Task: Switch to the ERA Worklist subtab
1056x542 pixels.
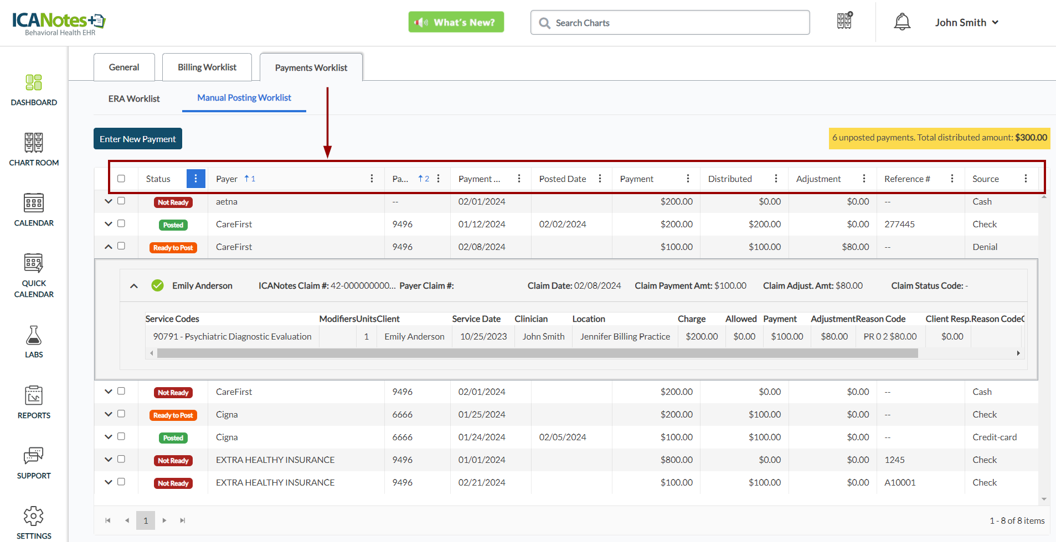Action: coord(134,98)
